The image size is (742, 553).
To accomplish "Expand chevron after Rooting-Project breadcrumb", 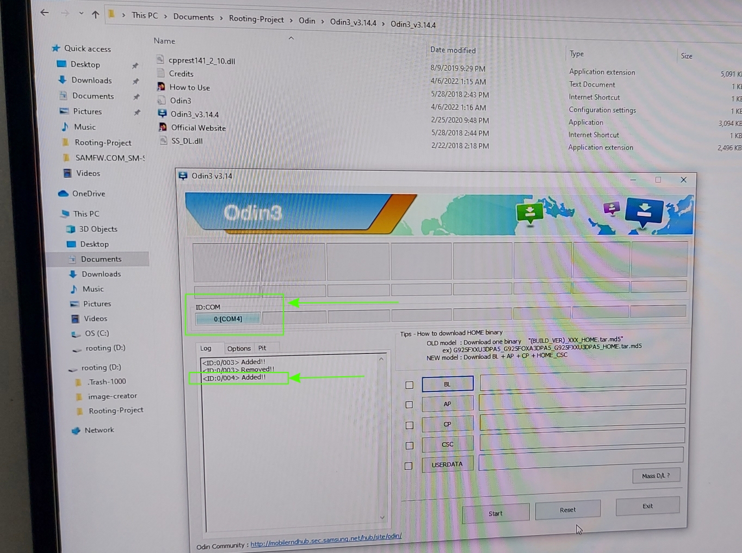I will coord(291,20).
